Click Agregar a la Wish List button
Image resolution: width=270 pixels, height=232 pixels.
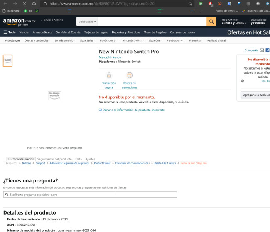[x=255, y=95]
